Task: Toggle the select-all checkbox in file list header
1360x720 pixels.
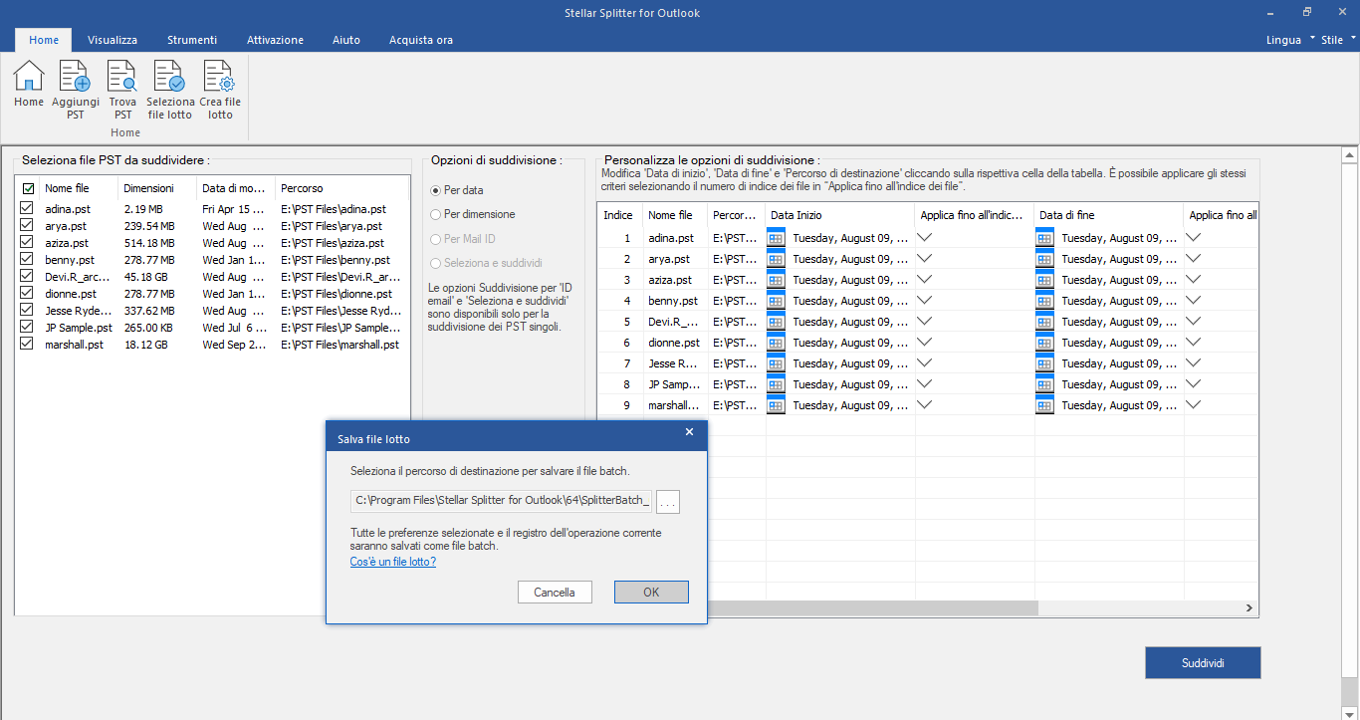Action: (x=28, y=188)
